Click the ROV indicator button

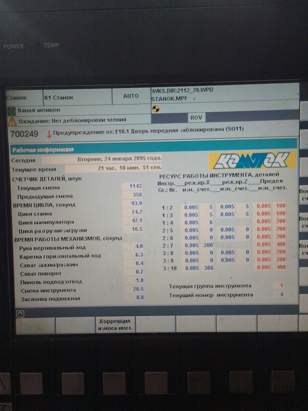pos(196,118)
